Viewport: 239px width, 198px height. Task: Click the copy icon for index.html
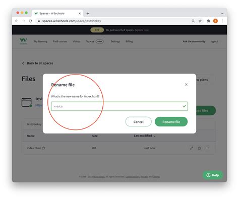(x=199, y=148)
